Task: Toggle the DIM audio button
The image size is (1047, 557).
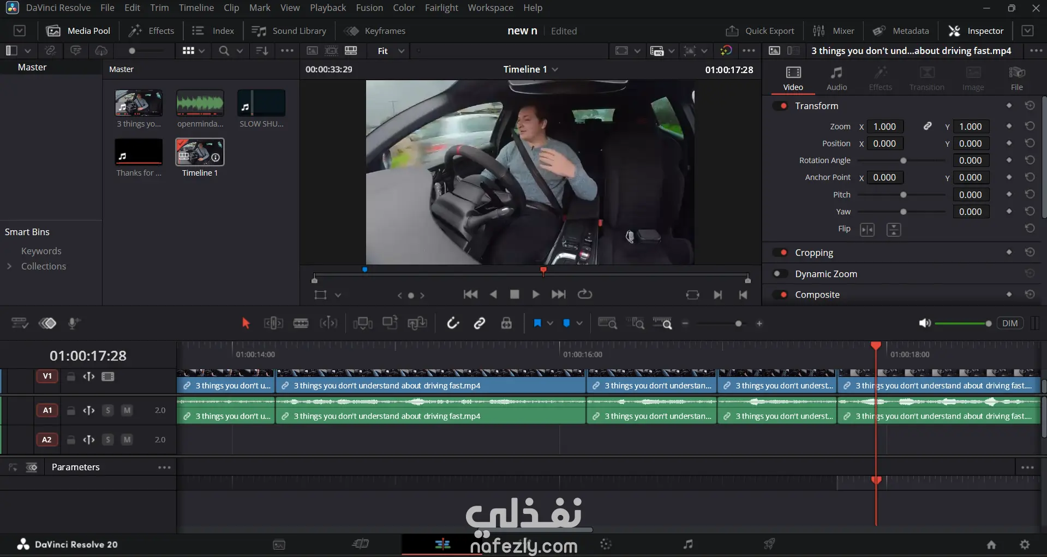Action: point(1010,323)
